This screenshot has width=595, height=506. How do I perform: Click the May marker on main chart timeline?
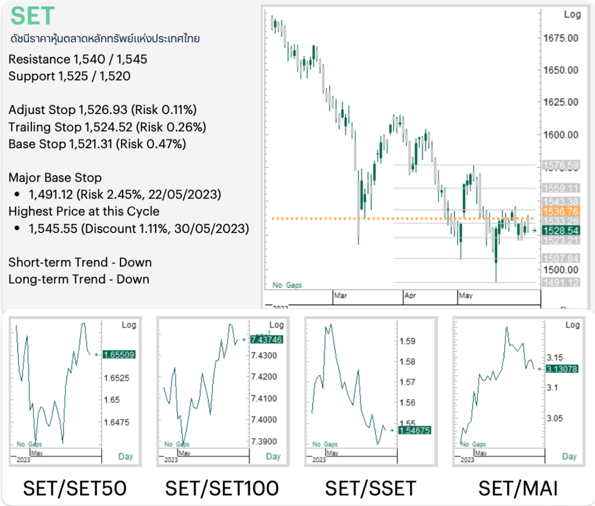(465, 295)
